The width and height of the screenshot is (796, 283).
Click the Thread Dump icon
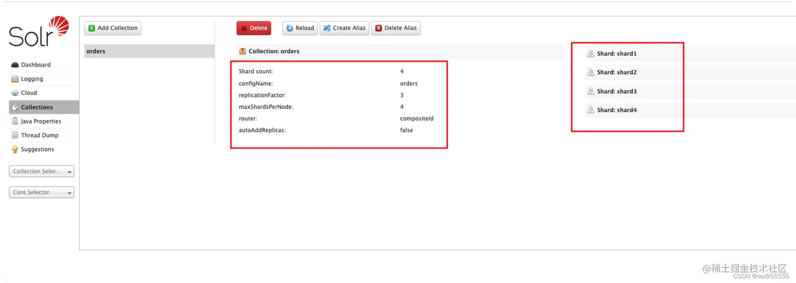15,135
